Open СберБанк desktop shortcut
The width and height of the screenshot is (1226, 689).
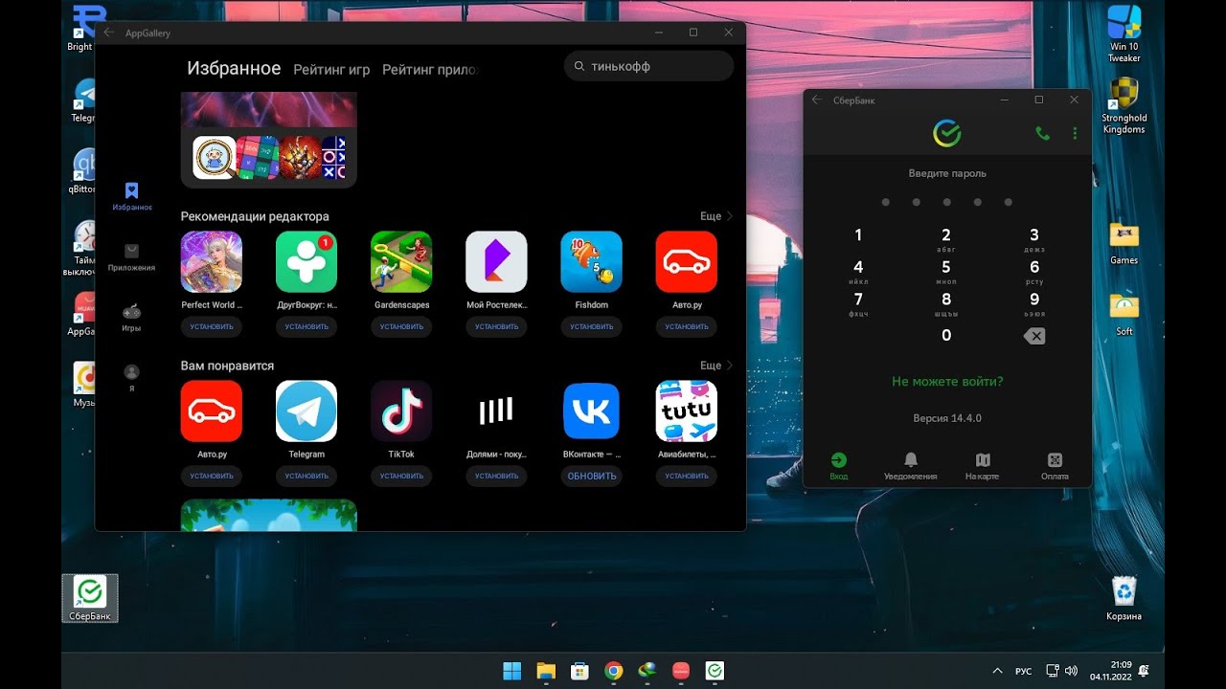tap(89, 598)
